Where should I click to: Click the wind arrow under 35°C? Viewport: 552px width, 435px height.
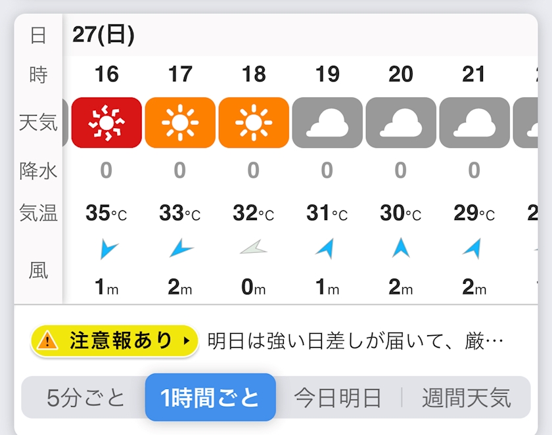point(108,249)
